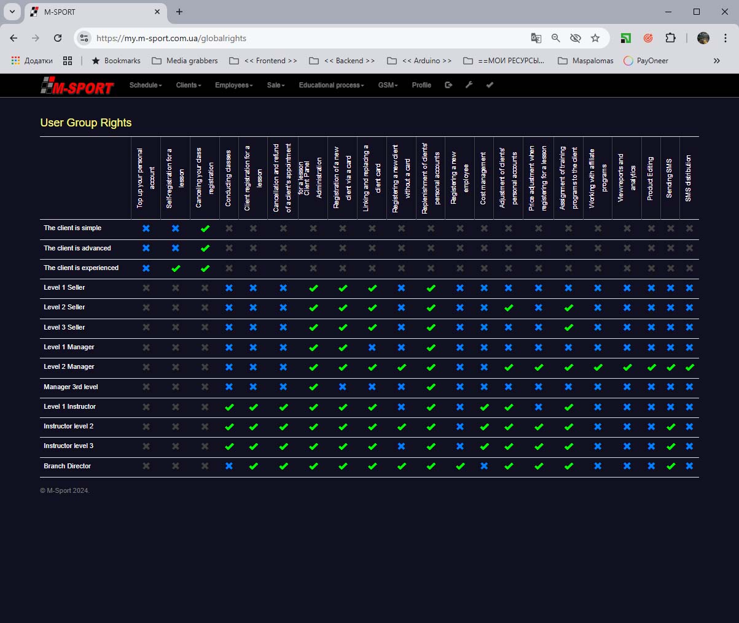Click the Google Translate icon in address bar
The height and width of the screenshot is (623, 739).
click(x=536, y=38)
